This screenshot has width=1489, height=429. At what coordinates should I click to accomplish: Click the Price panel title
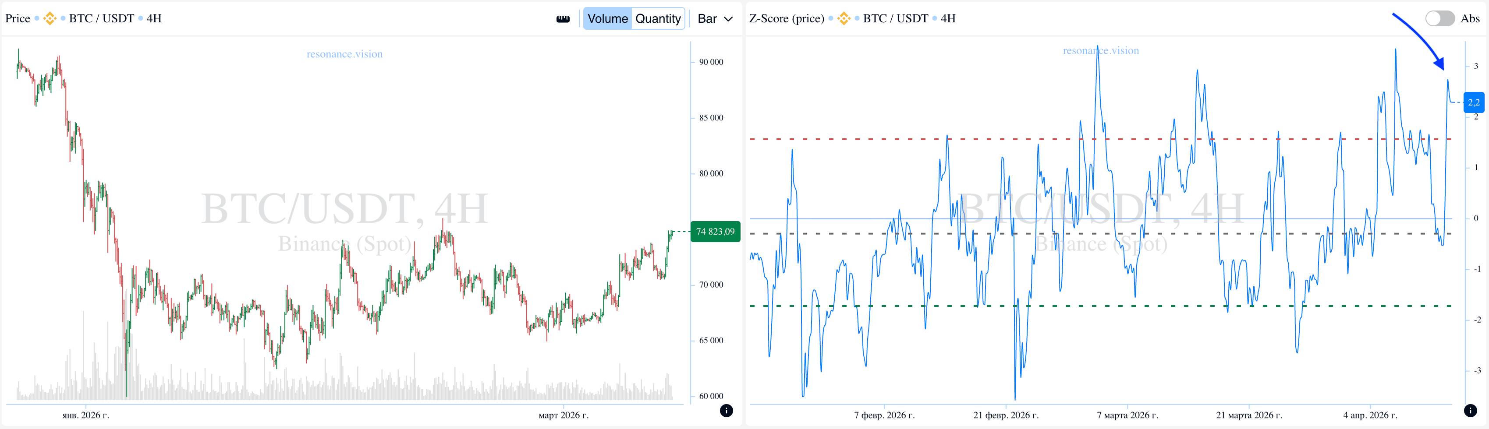point(18,18)
